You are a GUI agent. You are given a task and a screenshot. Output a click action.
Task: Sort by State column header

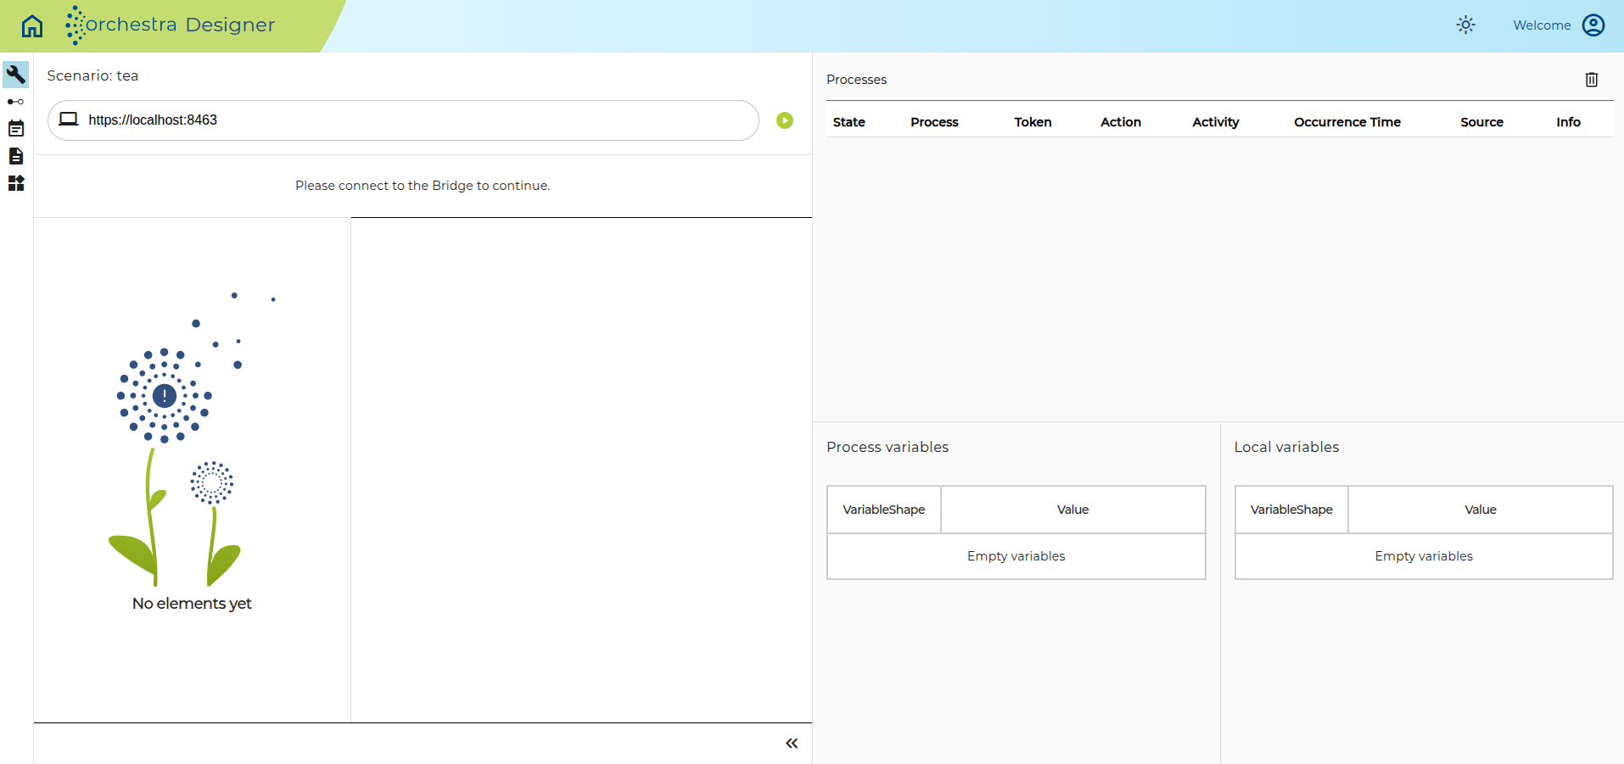[x=848, y=122]
